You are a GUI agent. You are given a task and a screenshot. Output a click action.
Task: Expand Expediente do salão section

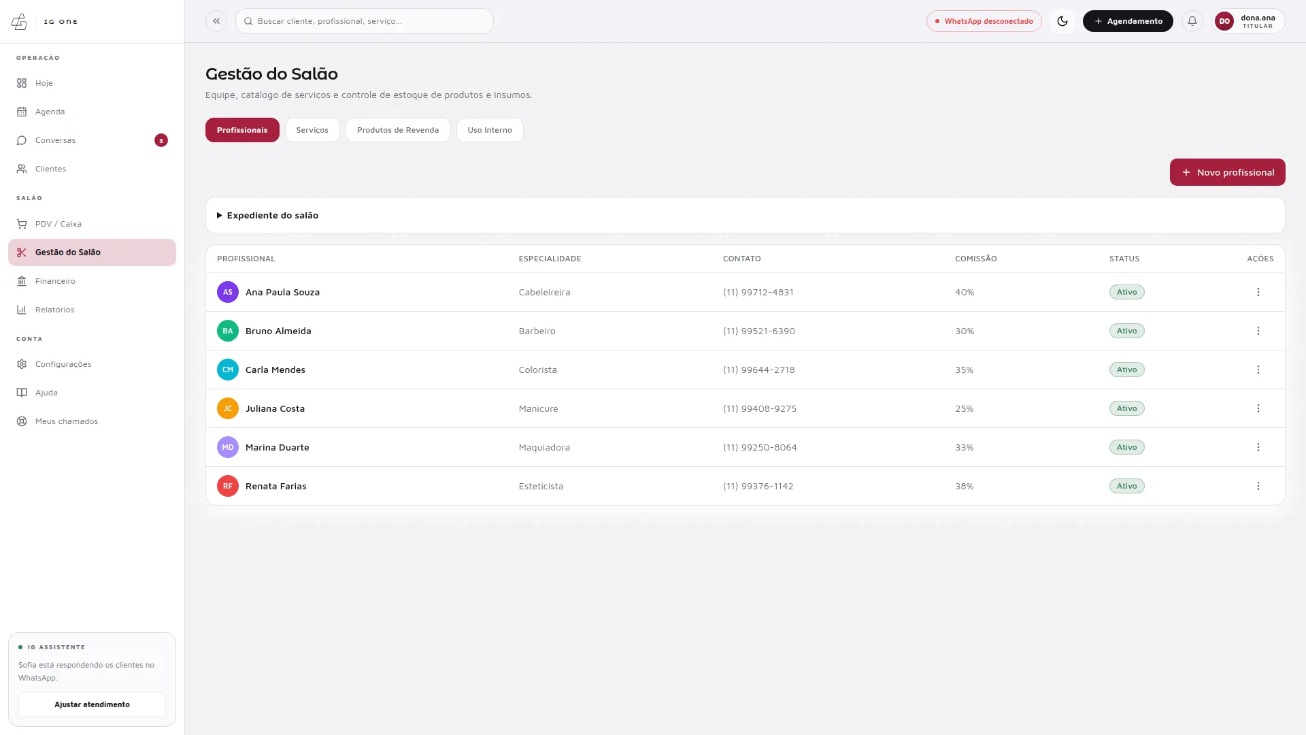coord(267,215)
